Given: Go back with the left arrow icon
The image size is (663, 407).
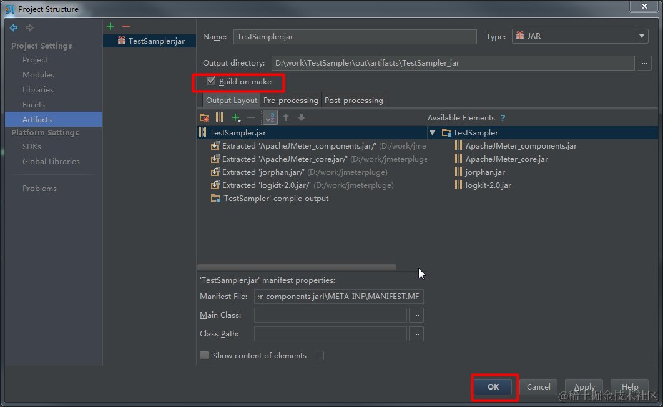Looking at the screenshot, I should (14, 28).
